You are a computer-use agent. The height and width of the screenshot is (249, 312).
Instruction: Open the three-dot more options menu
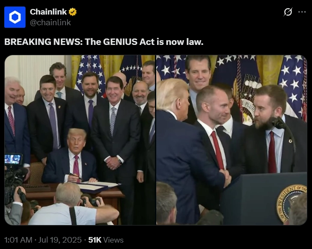pos(302,12)
